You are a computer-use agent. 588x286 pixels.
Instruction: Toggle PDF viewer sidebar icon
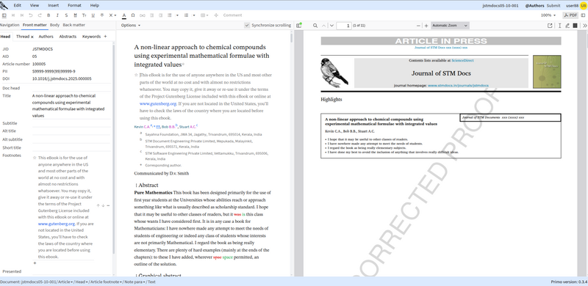299,26
